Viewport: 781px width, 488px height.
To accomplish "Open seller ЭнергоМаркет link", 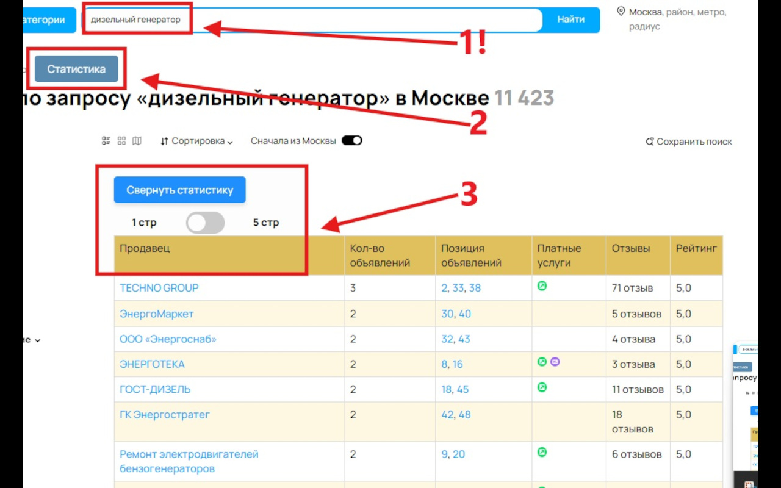I will 157,314.
